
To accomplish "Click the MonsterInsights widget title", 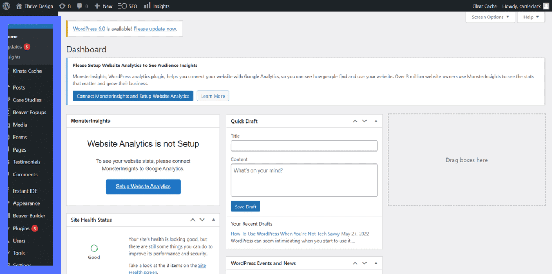I will (91, 121).
